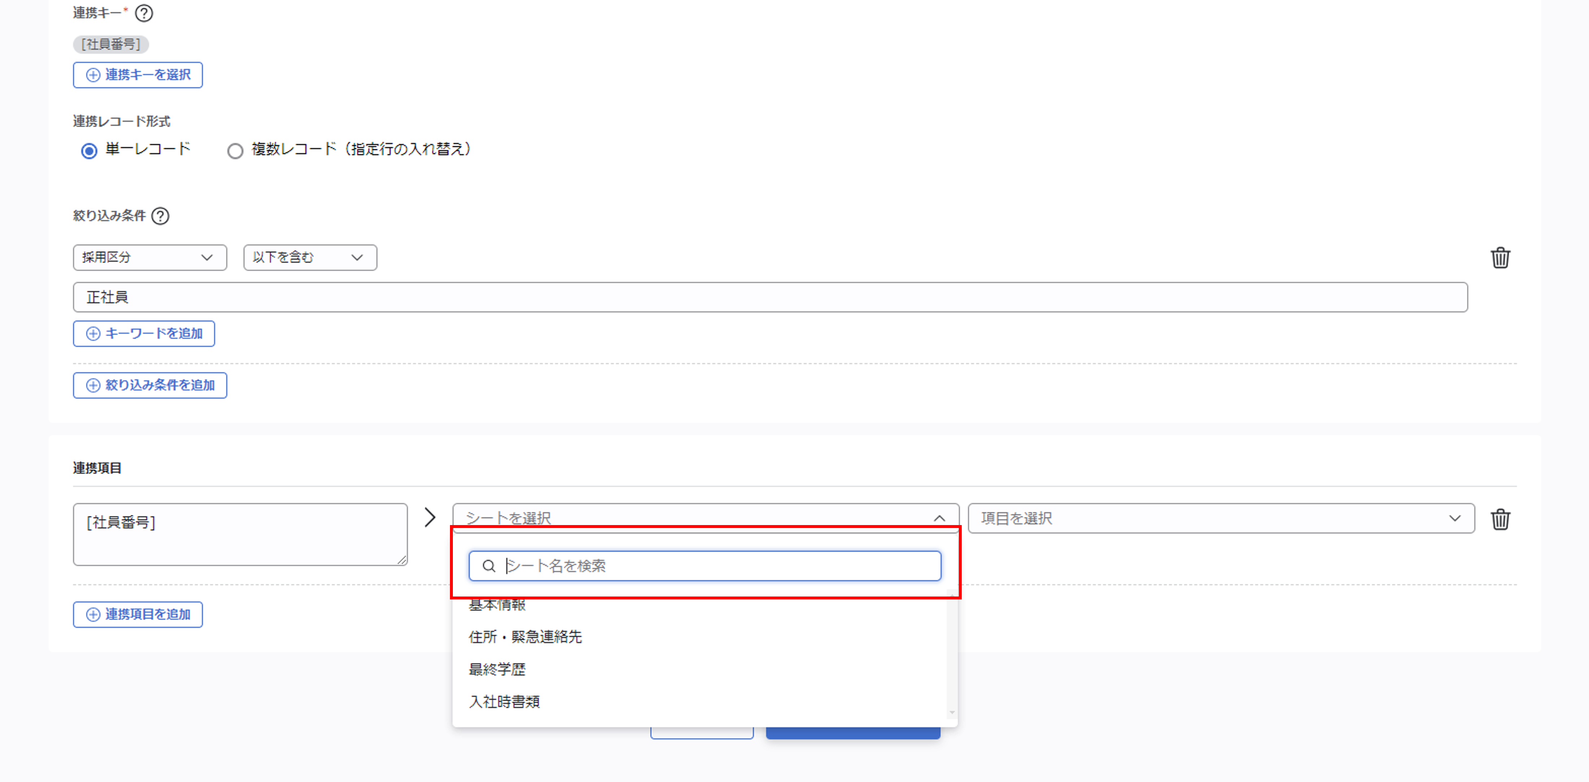Click plus icon on 絞り込み条件を追加 button
1589x782 pixels.
pos(92,385)
